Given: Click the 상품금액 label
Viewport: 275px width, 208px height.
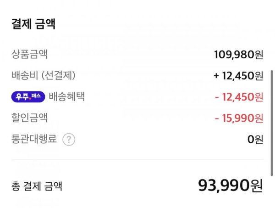Looking at the screenshot, I should 29,54.
